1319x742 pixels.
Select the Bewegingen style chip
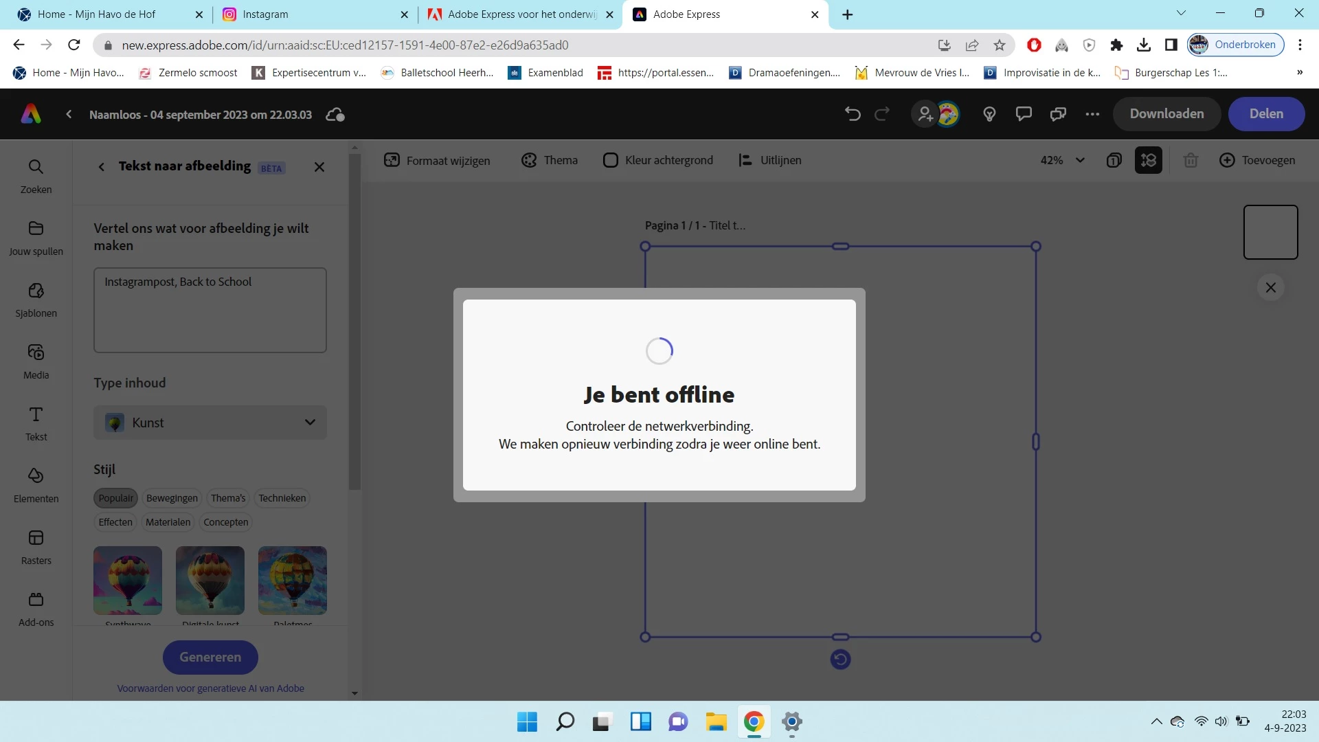(172, 498)
